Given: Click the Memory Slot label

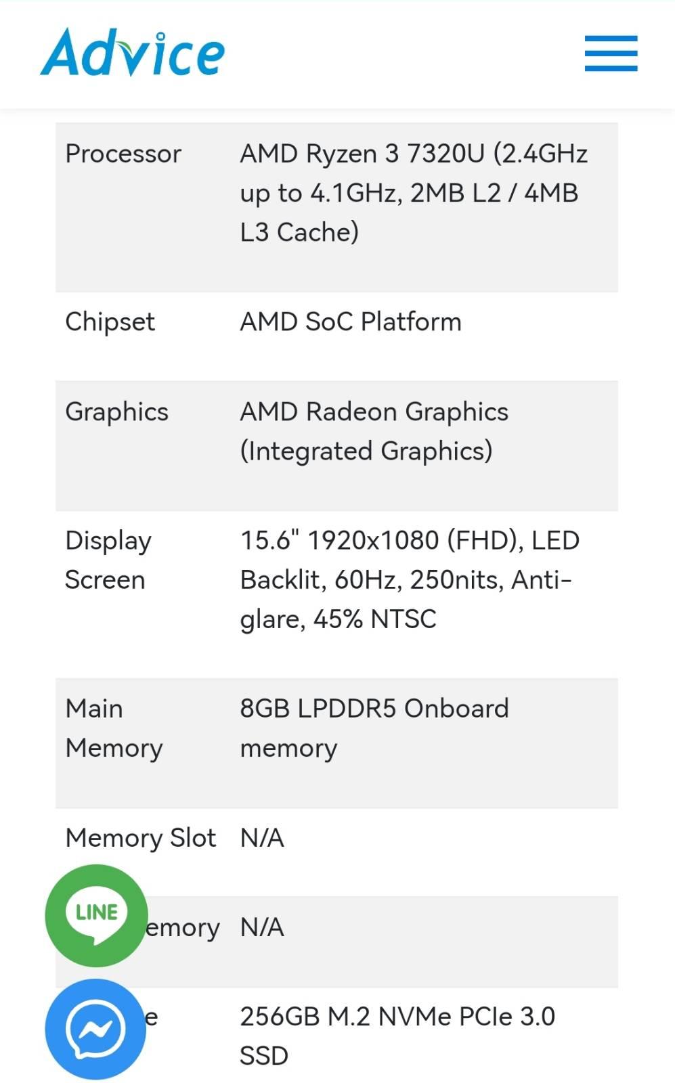Looking at the screenshot, I should coord(141,838).
